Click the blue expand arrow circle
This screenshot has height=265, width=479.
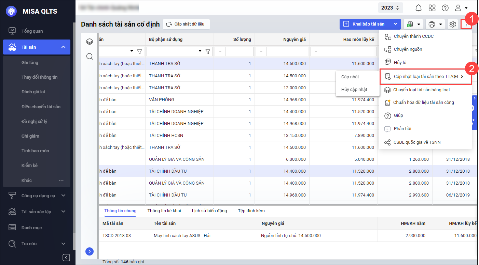[x=89, y=251]
